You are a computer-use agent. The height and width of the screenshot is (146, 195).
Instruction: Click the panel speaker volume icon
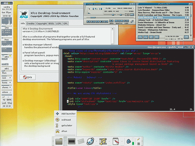click(x=129, y=141)
